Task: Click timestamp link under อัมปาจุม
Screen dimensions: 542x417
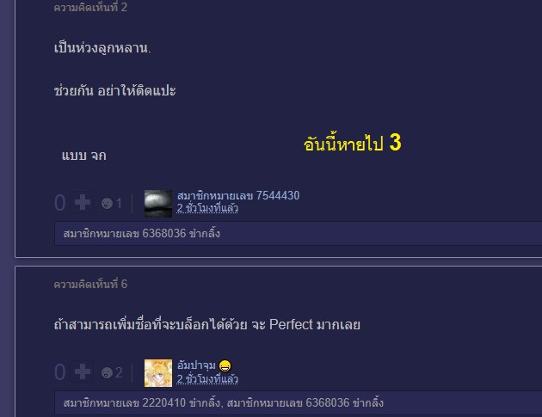Action: [x=207, y=379]
